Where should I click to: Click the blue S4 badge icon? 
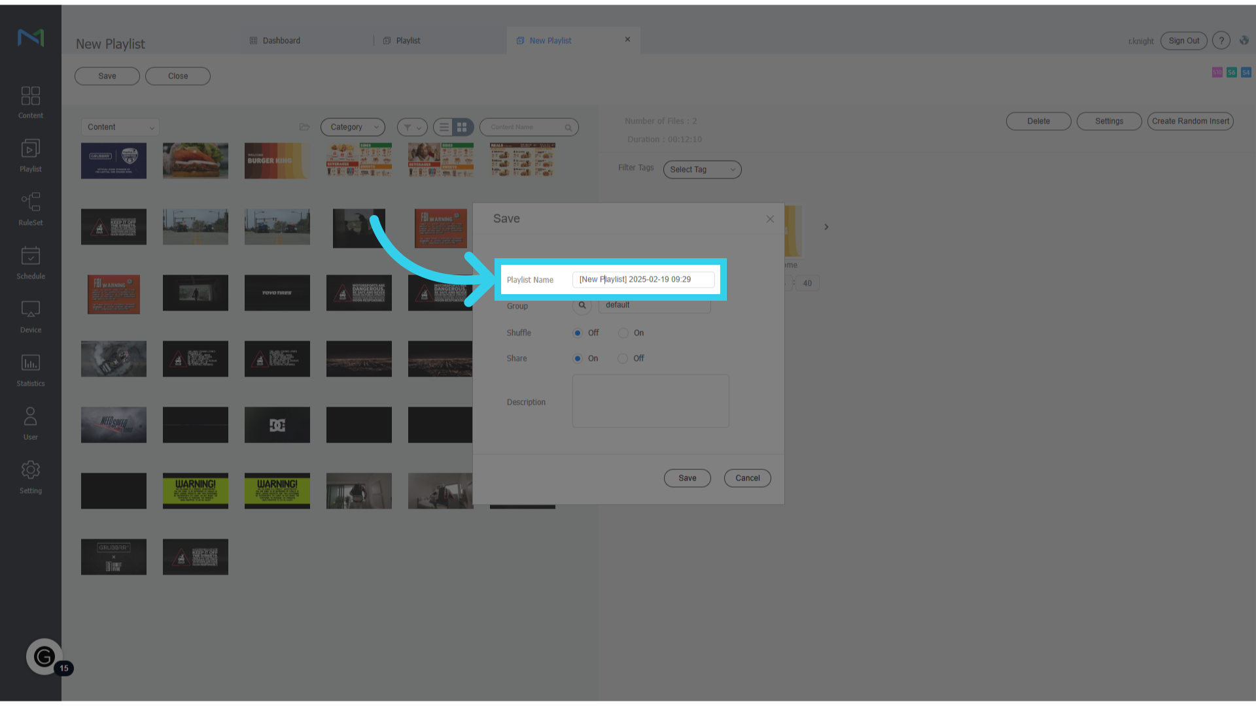click(x=1246, y=73)
